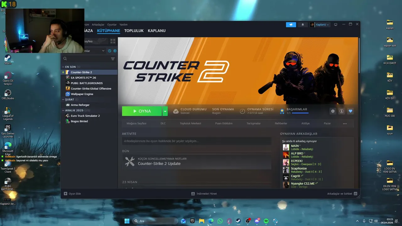Open game settings gear icon
Viewport: 402px width, 226px height.
pyautogui.click(x=333, y=111)
